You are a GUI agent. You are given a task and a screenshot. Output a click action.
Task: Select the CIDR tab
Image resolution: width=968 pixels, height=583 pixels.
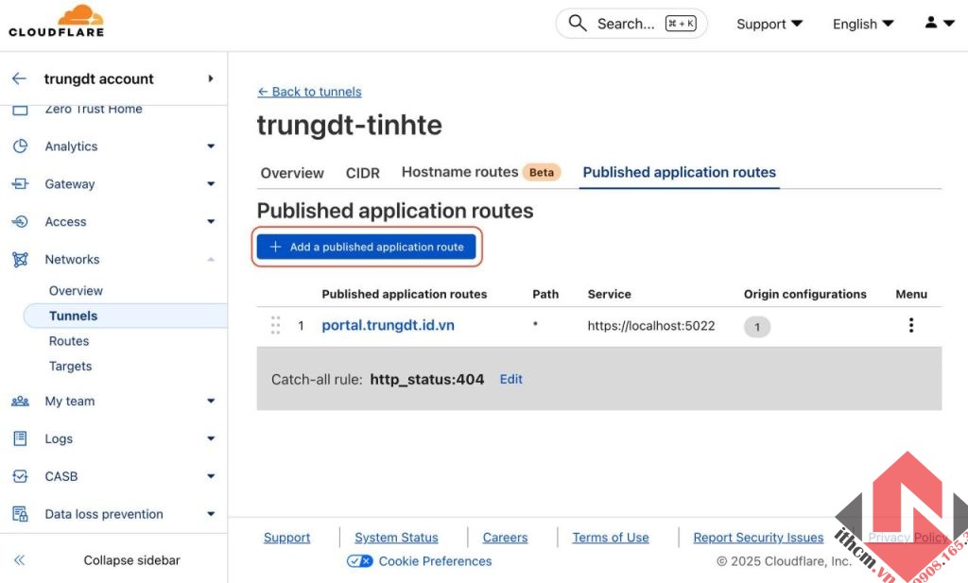point(362,173)
